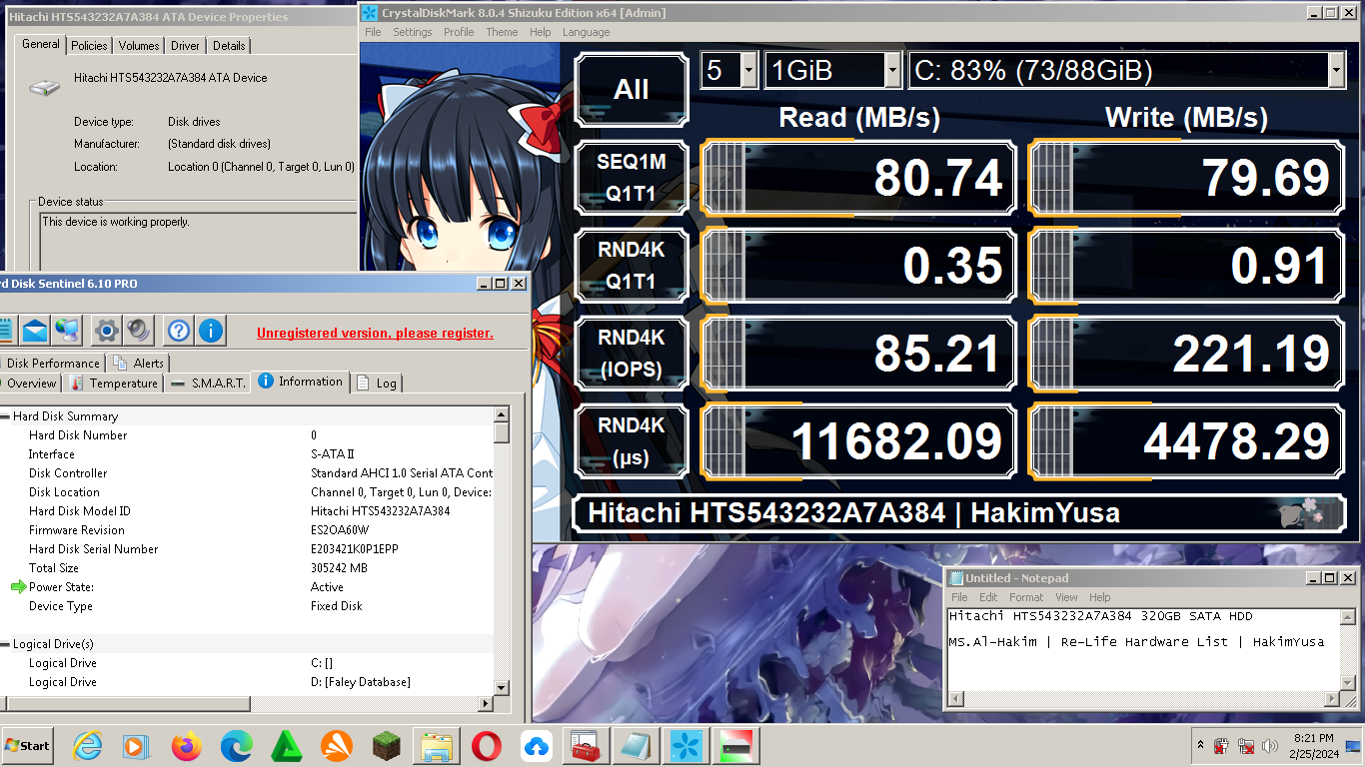Open Minecraft grass block taskbar icon

[387, 746]
